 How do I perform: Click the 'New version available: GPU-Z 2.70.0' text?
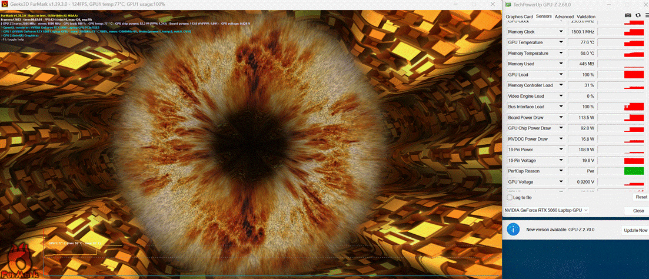[560, 229]
